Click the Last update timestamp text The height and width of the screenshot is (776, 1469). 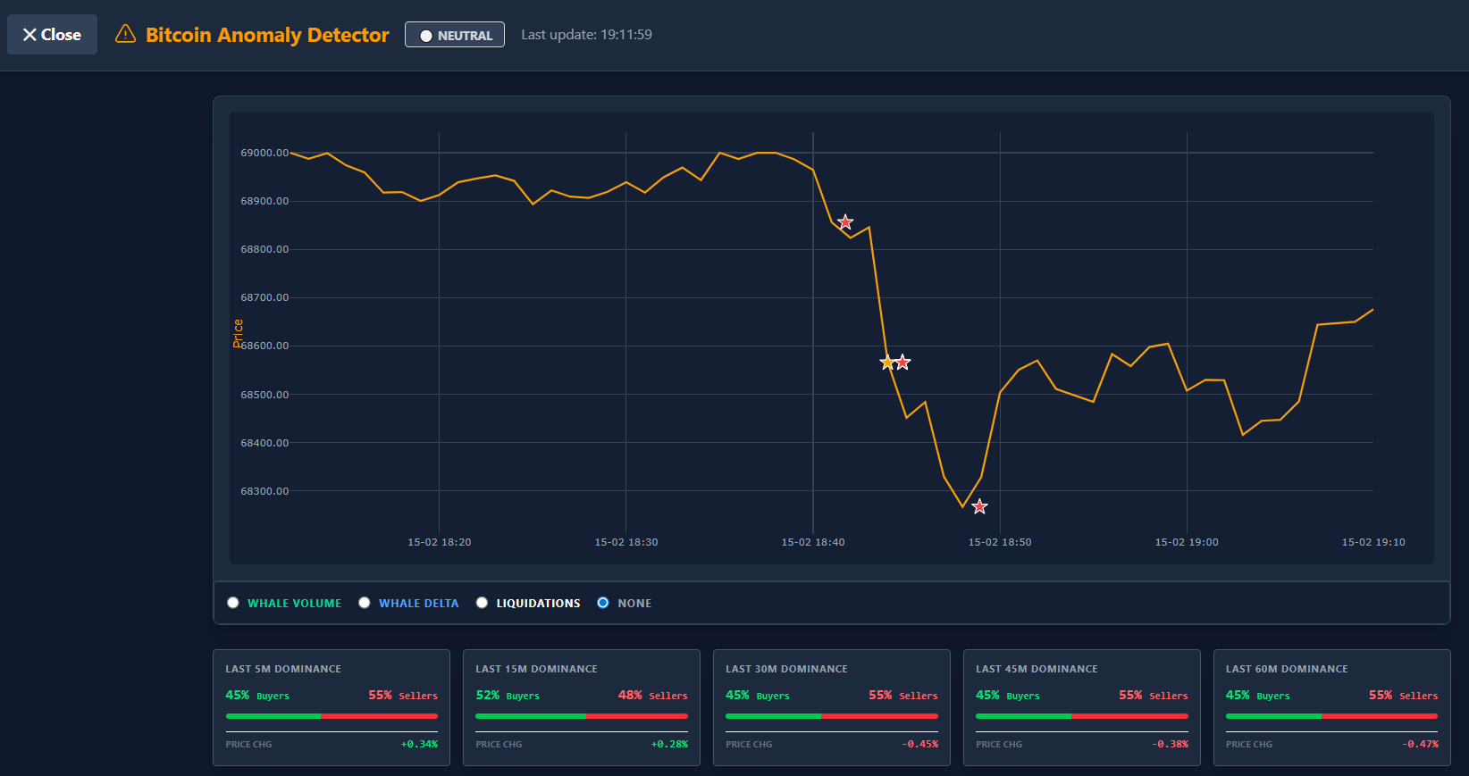(586, 35)
